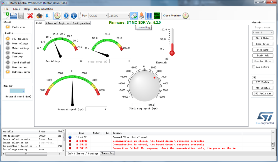Click the 'Connection failed!' log message
Viewport: 278px width, 162px height.
(176, 148)
